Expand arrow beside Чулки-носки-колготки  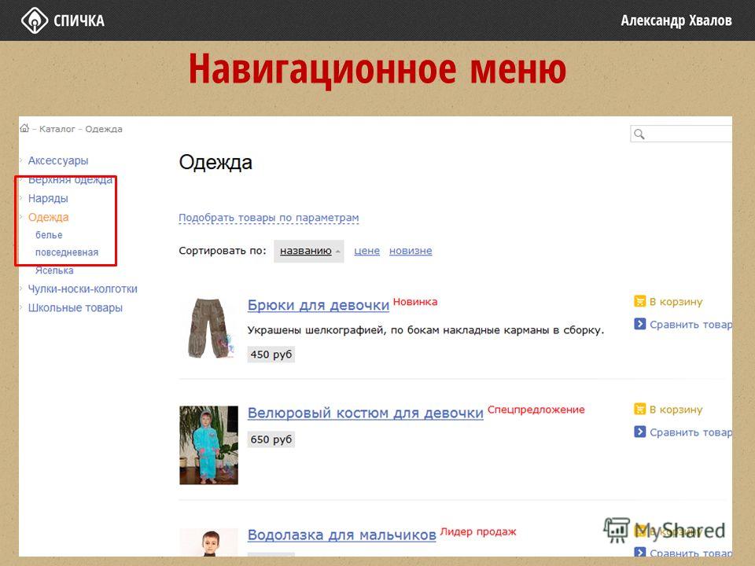[x=21, y=289]
